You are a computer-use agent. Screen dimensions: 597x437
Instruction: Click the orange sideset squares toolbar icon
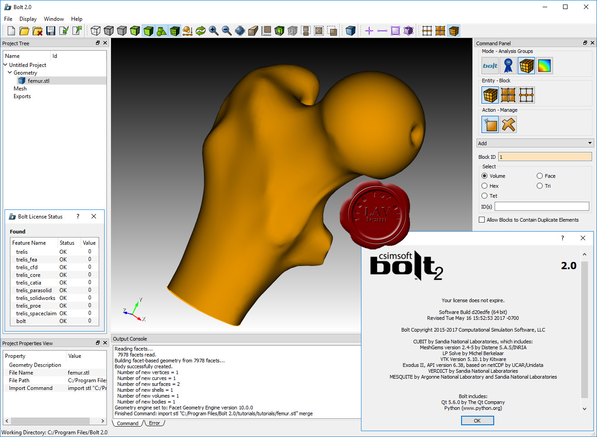pos(440,31)
